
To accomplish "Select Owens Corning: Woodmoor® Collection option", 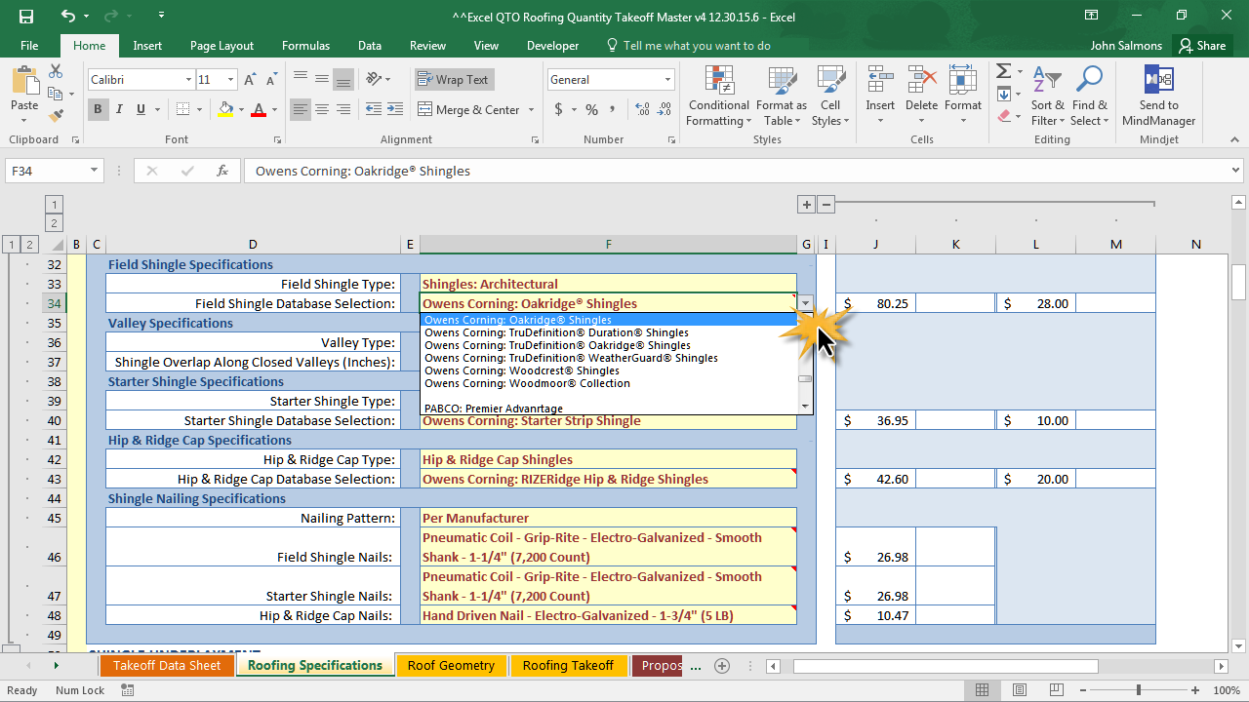I will click(x=527, y=383).
